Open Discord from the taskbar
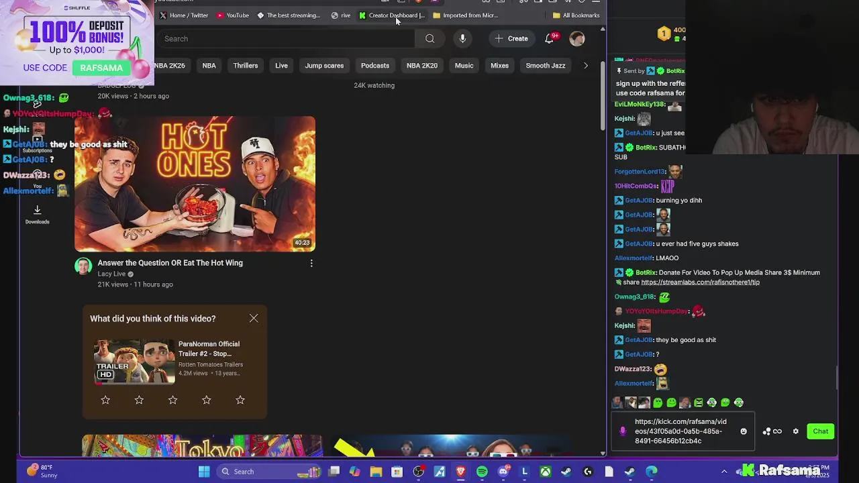The height and width of the screenshot is (483, 859). point(503,472)
